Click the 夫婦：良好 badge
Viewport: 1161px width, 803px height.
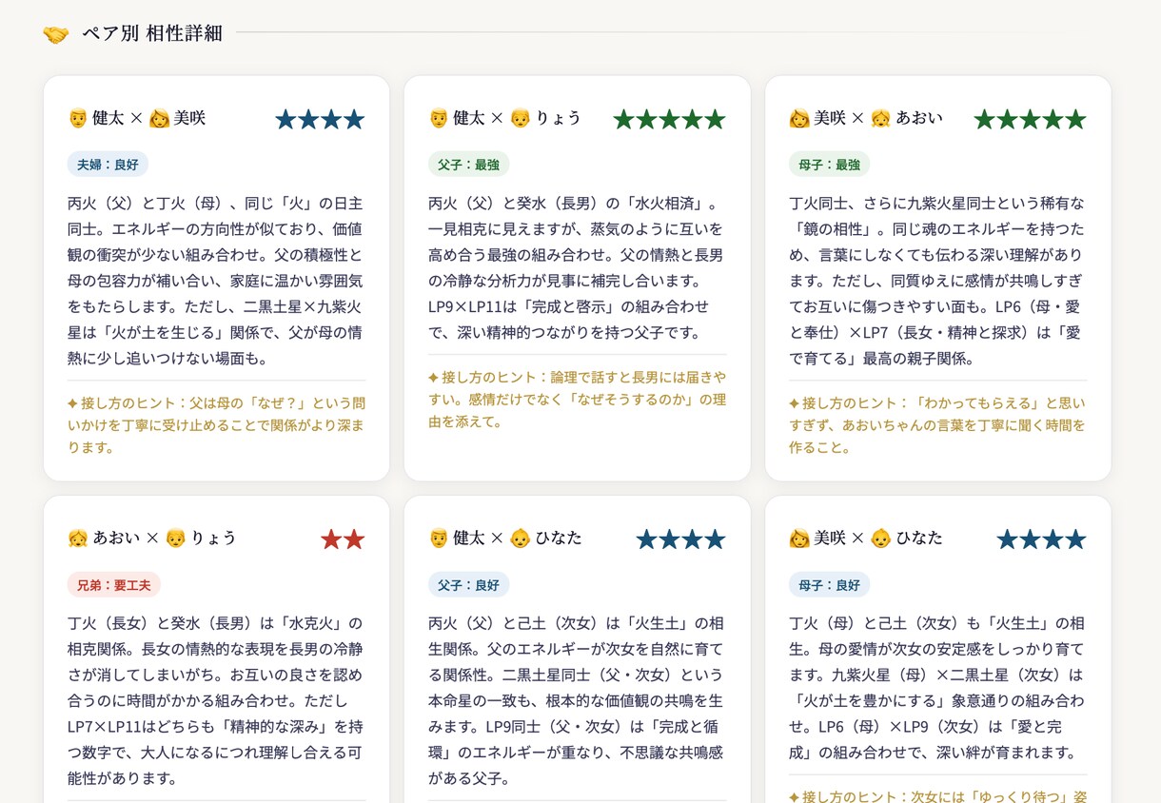point(108,165)
